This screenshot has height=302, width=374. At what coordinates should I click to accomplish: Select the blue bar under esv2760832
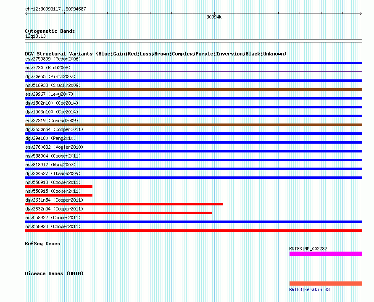click(x=193, y=151)
